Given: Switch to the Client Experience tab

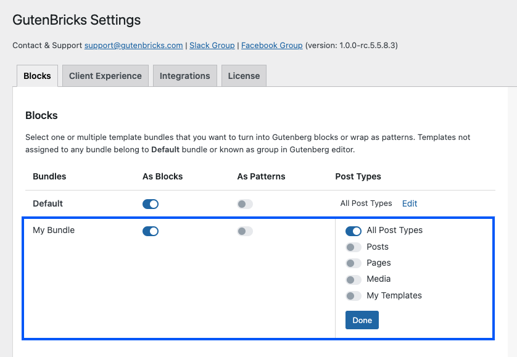Looking at the screenshot, I should pyautogui.click(x=105, y=76).
